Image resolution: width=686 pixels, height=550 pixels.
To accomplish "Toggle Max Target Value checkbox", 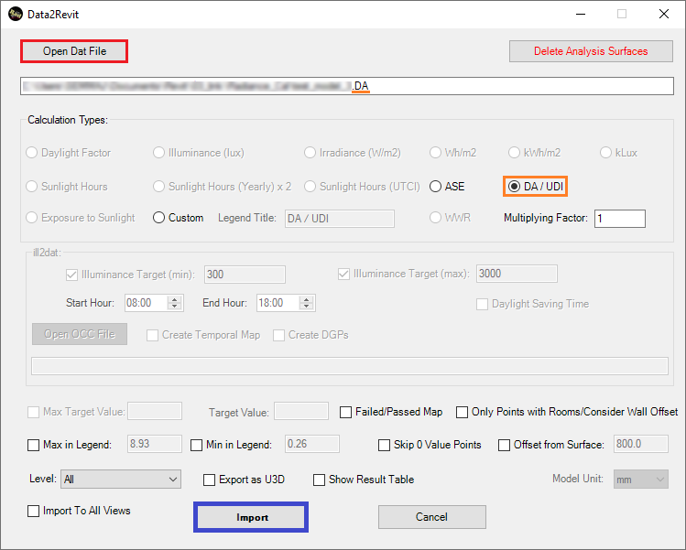I will click(x=33, y=413).
